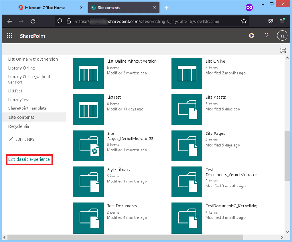Viewport: 292px width, 242px height.
Task: Click '0 items' under Site Pages_KernelMigrator23
Action: coord(113,145)
